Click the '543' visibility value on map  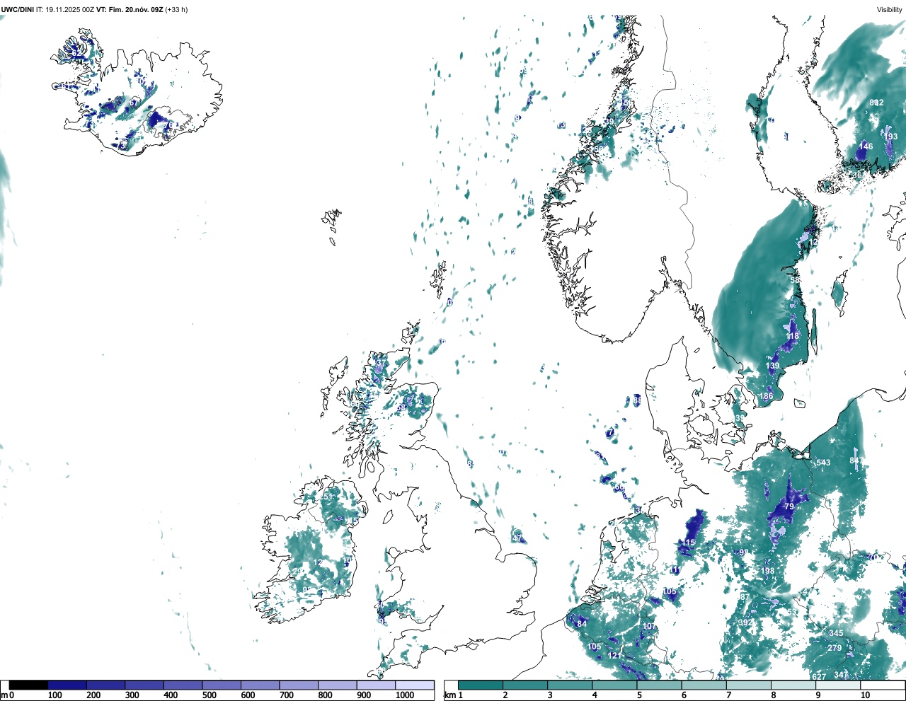823,463
